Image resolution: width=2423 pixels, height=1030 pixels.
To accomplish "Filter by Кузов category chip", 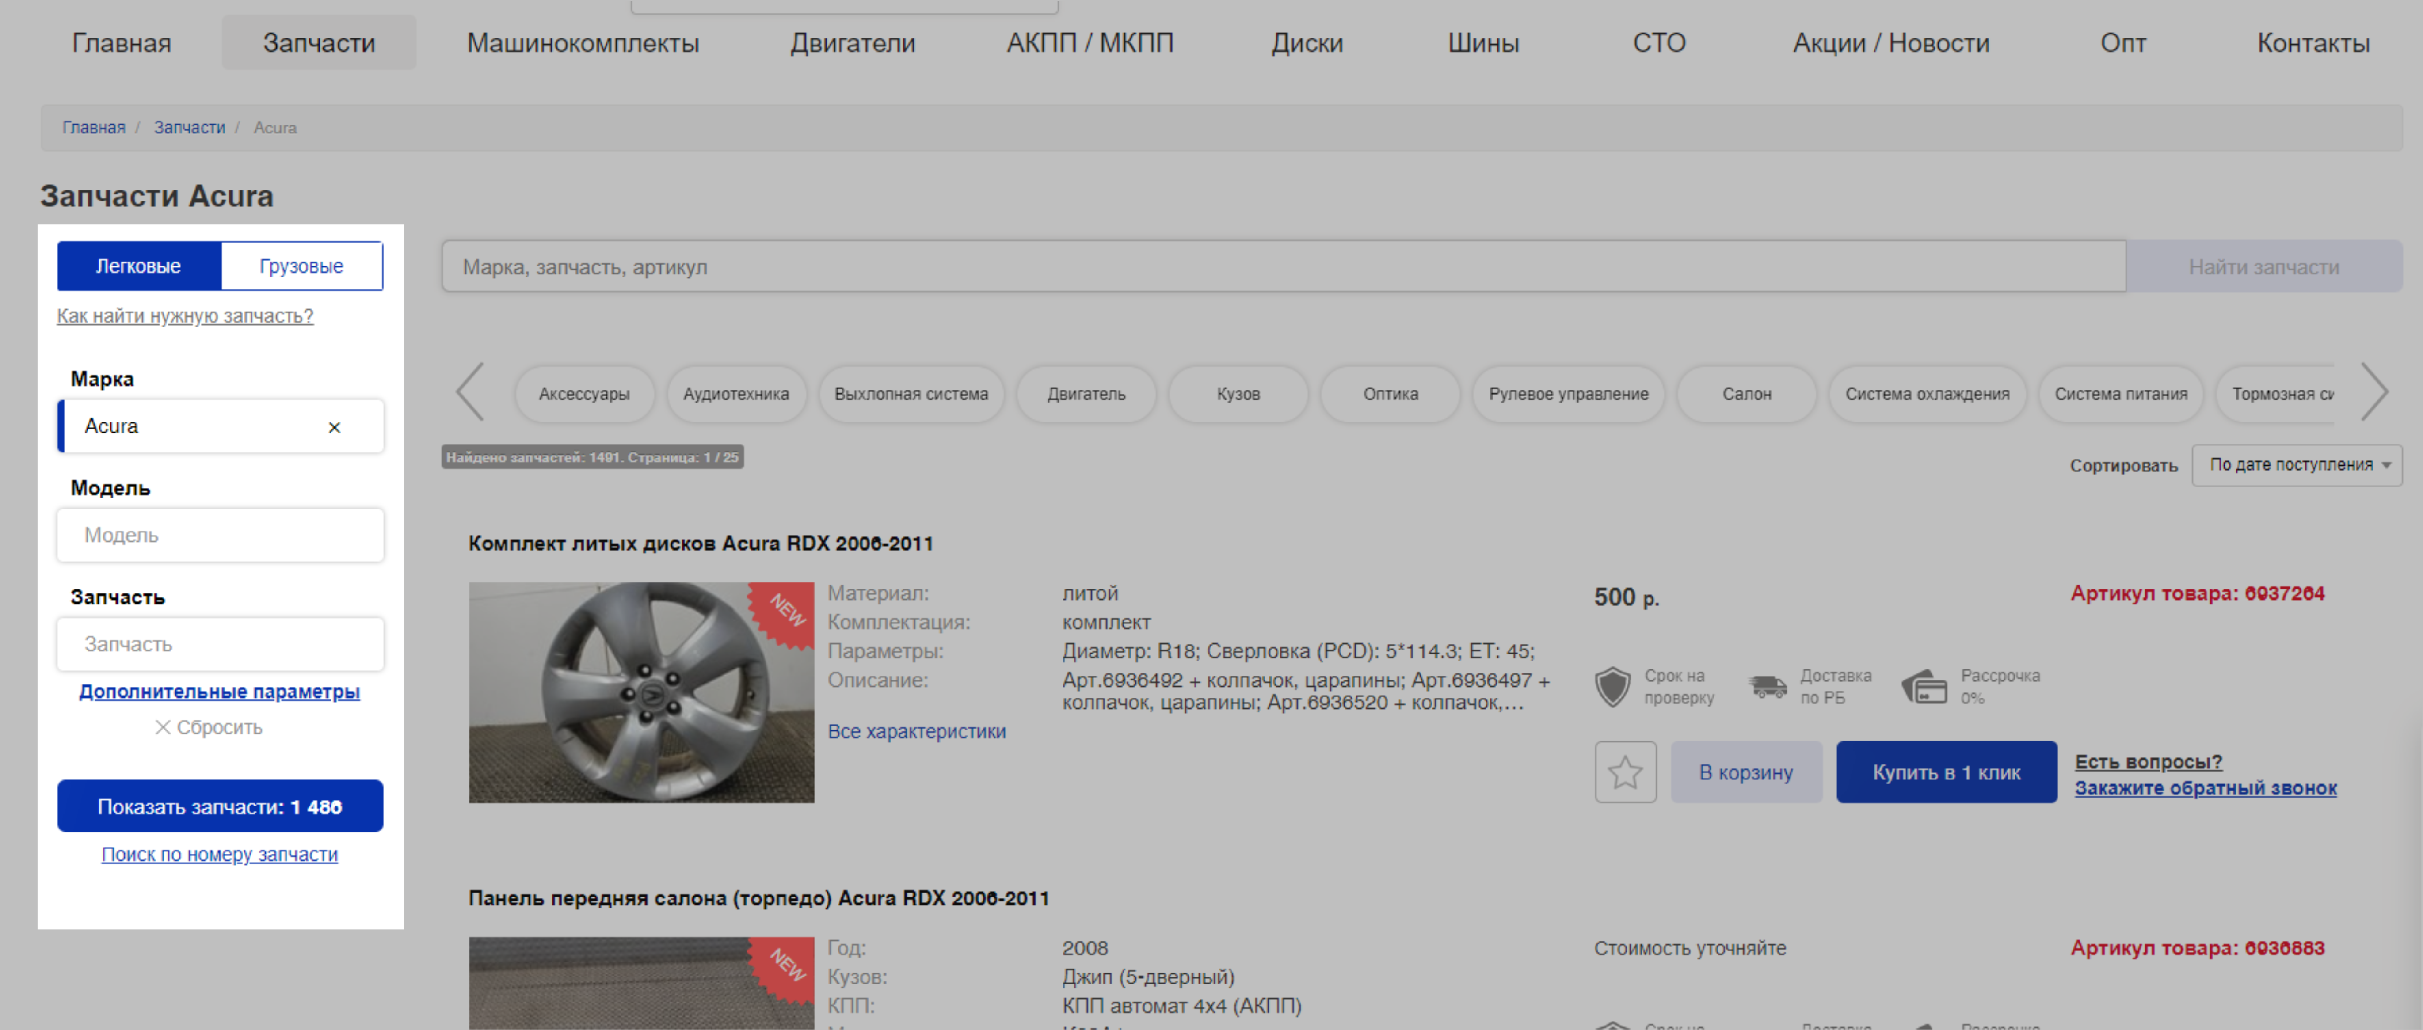I will (x=1238, y=394).
